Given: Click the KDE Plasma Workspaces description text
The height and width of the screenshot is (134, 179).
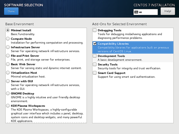Looking at the screenshot, I should pyautogui.click(x=47, y=115).
